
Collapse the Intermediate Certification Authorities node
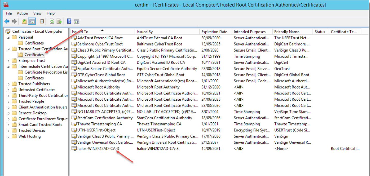click(9, 67)
